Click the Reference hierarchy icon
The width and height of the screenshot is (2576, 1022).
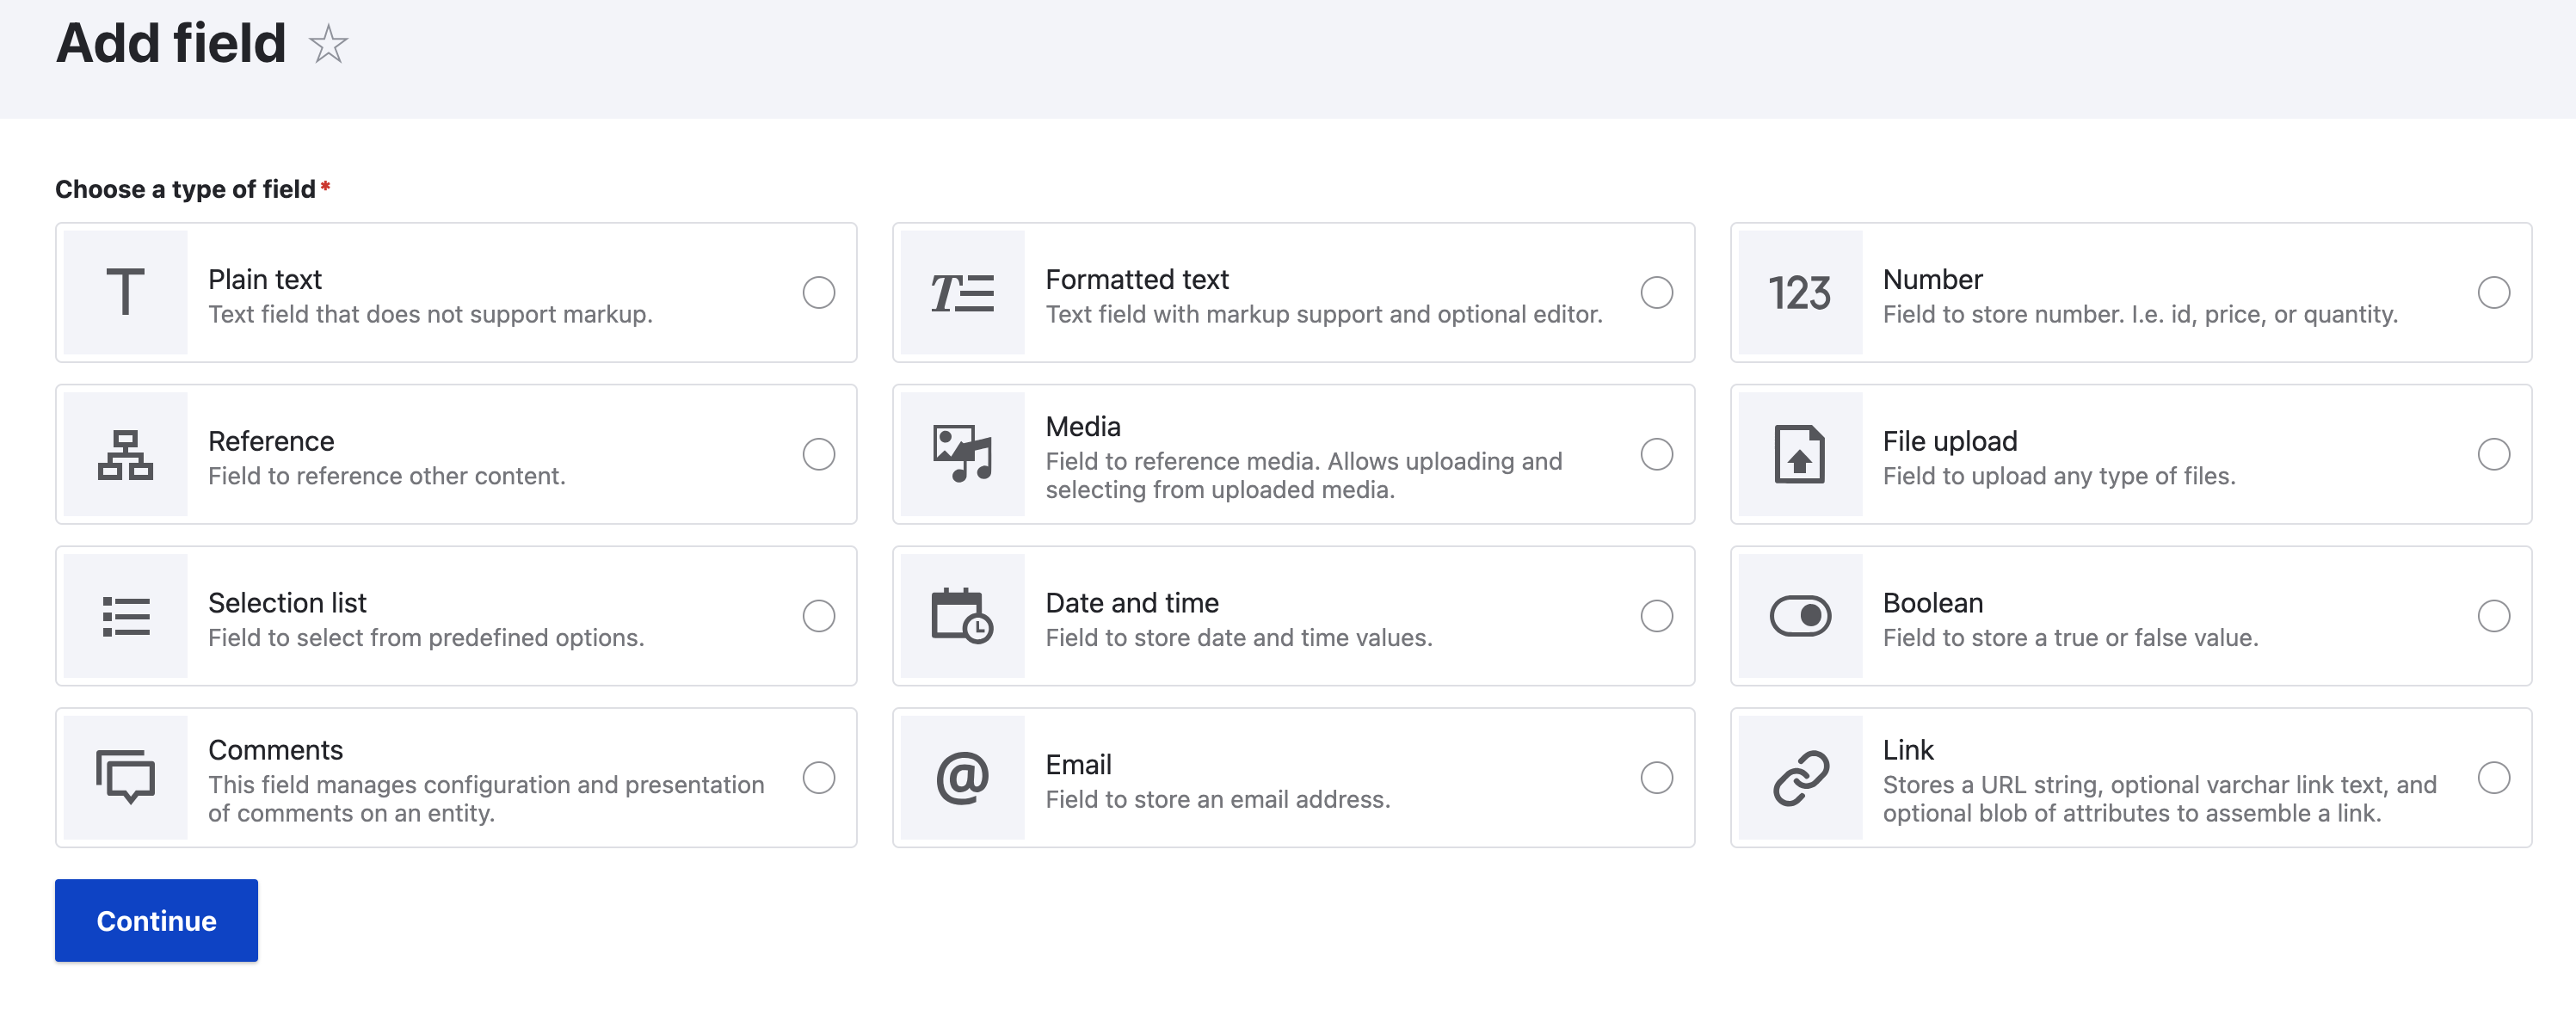(125, 454)
